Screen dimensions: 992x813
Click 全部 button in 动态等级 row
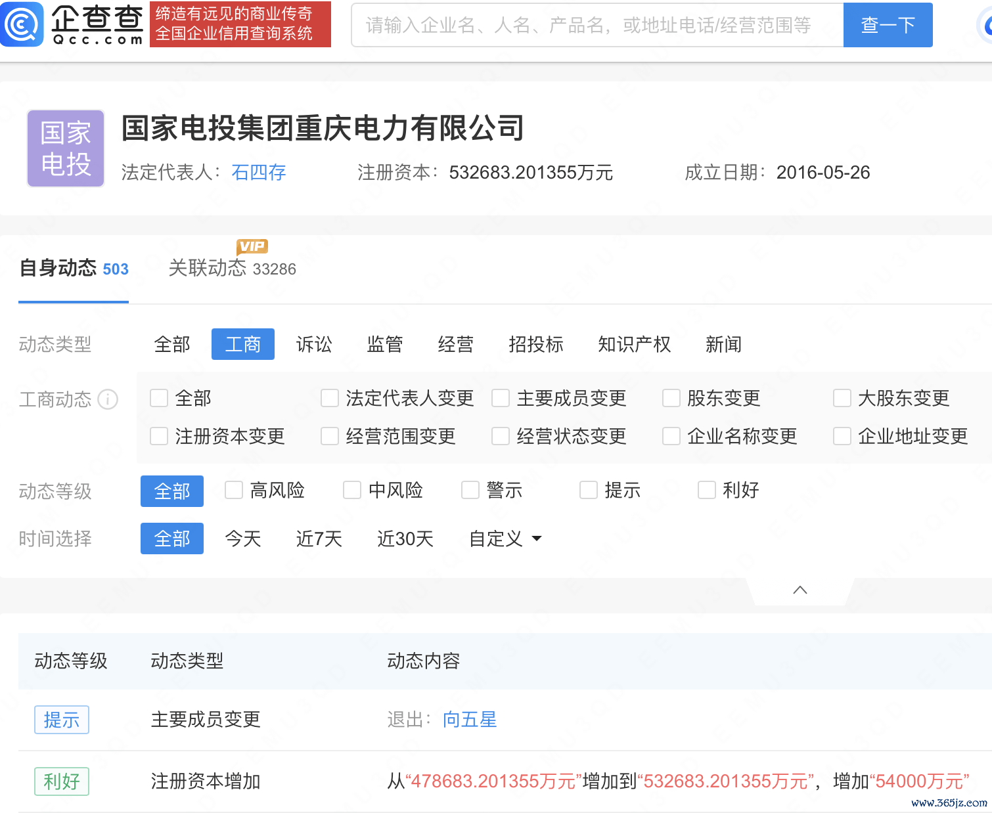[172, 491]
